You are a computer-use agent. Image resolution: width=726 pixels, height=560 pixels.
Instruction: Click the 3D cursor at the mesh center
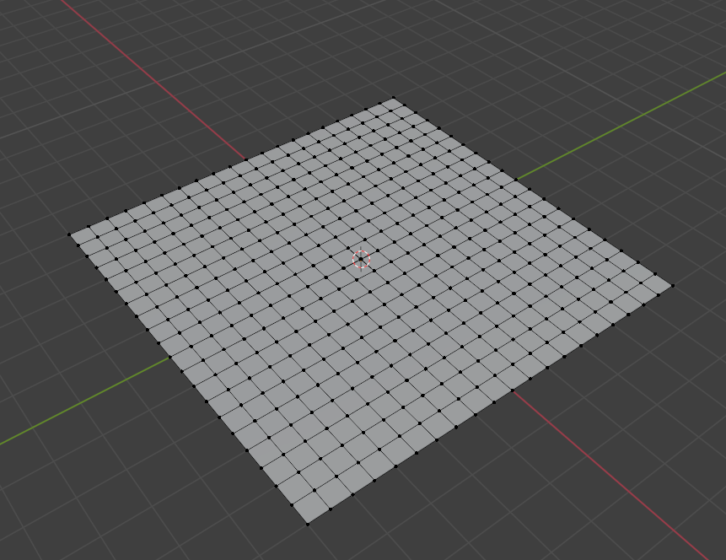click(x=361, y=259)
